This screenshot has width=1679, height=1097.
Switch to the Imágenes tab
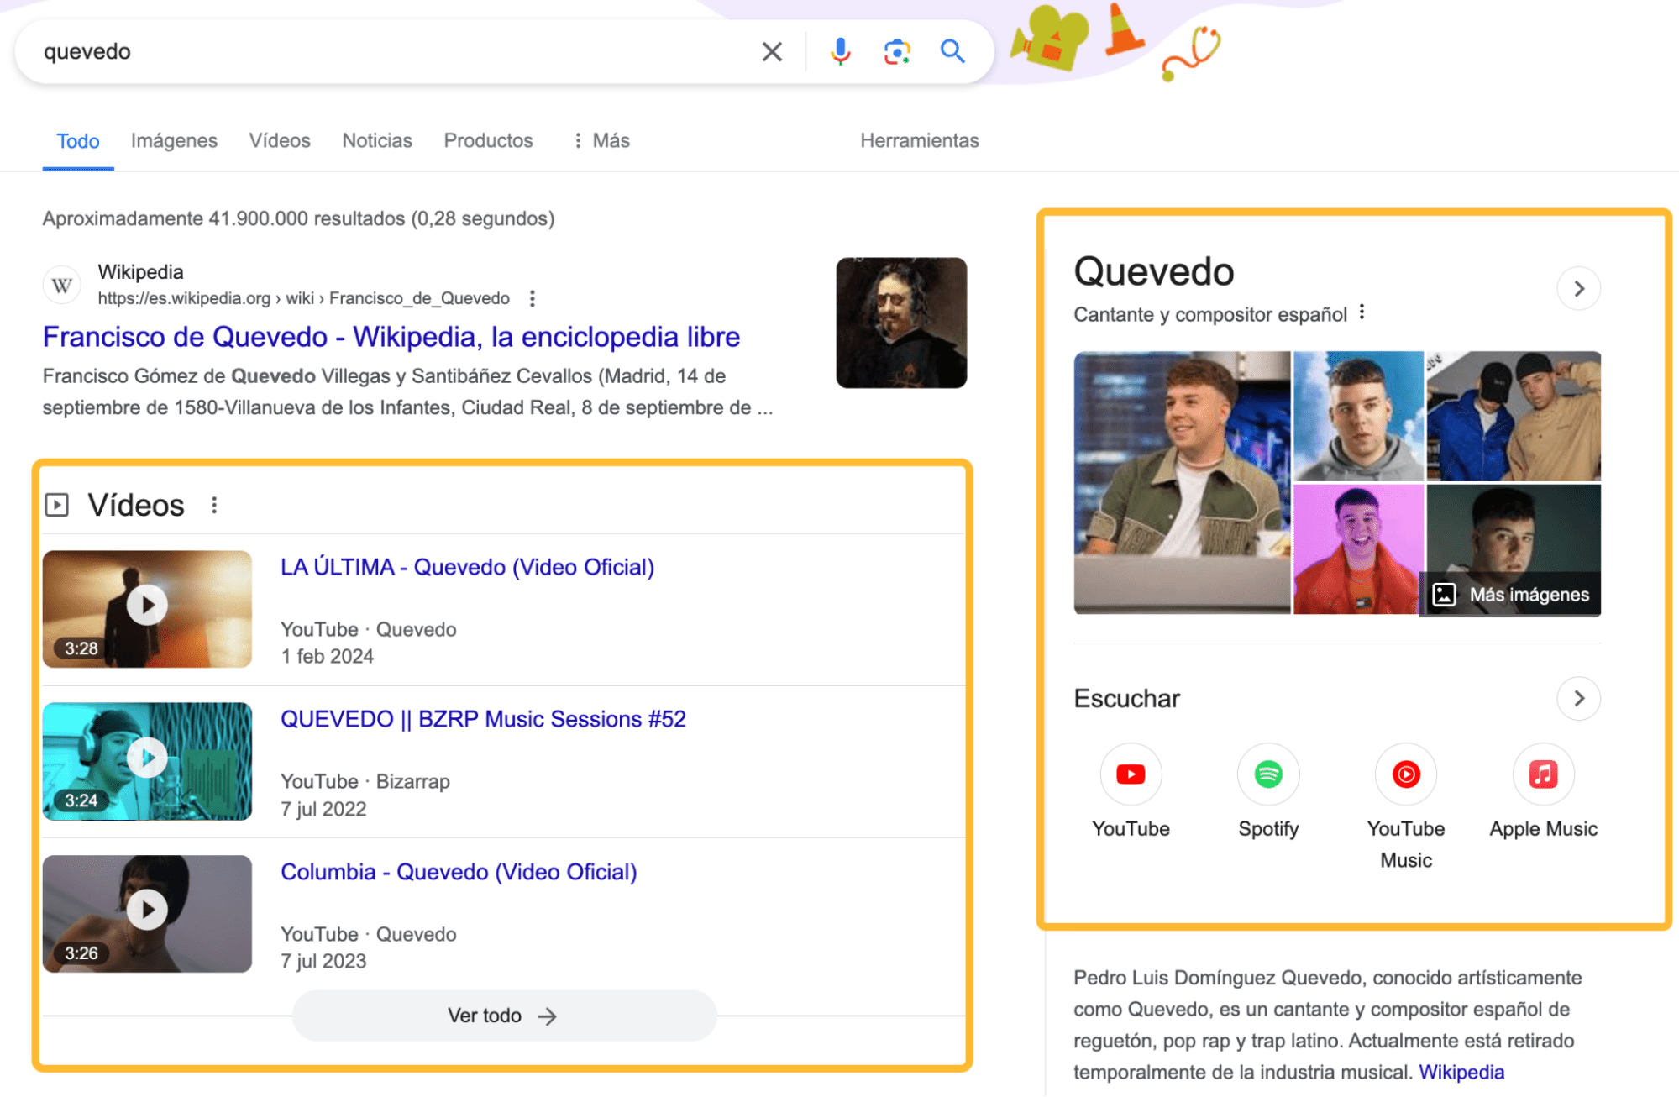[175, 139]
